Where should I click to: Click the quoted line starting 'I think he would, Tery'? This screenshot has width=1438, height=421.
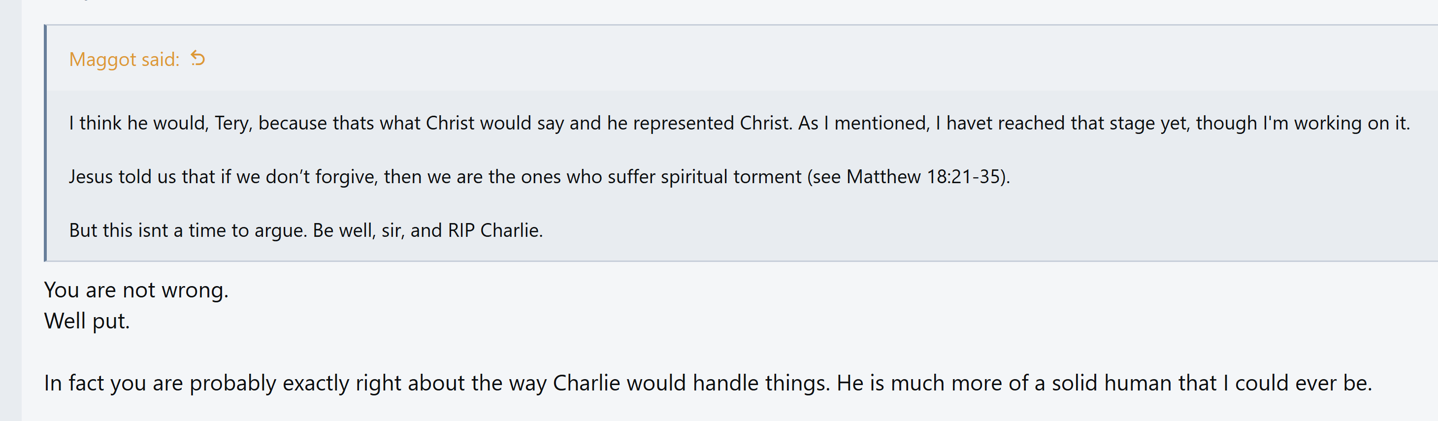click(739, 123)
